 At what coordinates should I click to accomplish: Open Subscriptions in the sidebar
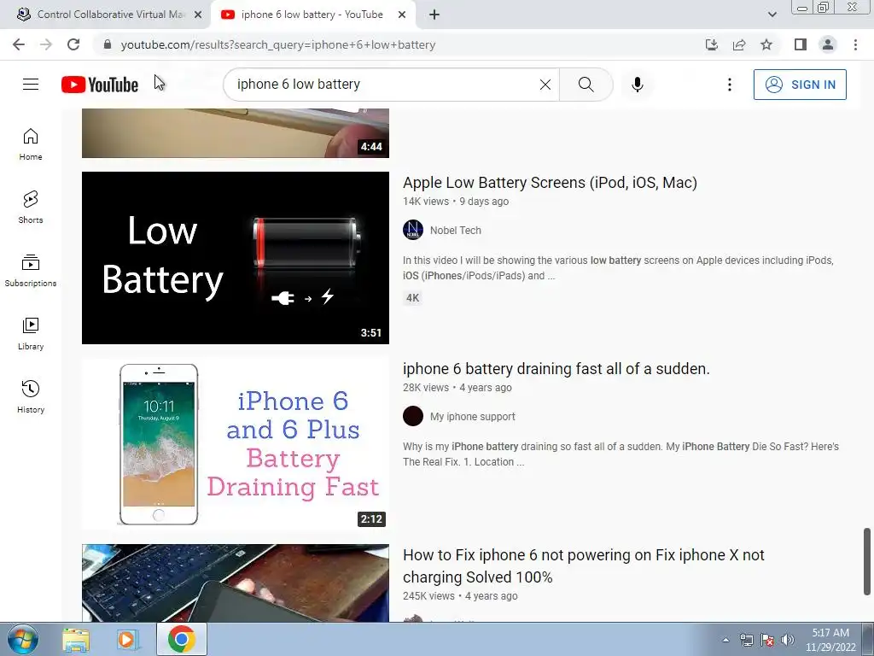(x=31, y=271)
